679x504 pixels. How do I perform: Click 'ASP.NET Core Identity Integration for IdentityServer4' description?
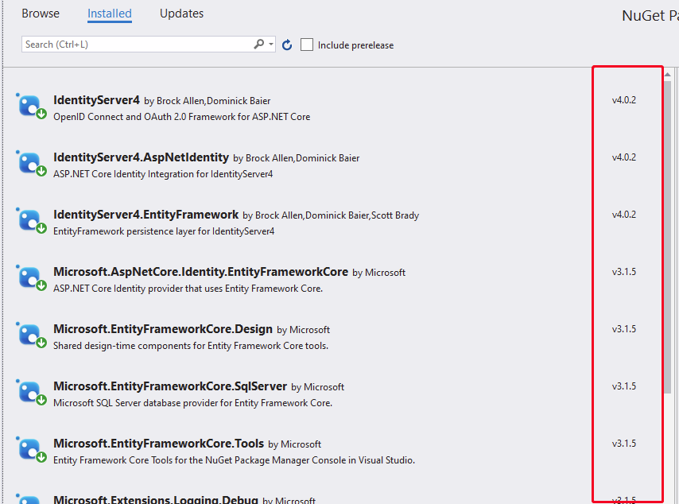(x=163, y=174)
